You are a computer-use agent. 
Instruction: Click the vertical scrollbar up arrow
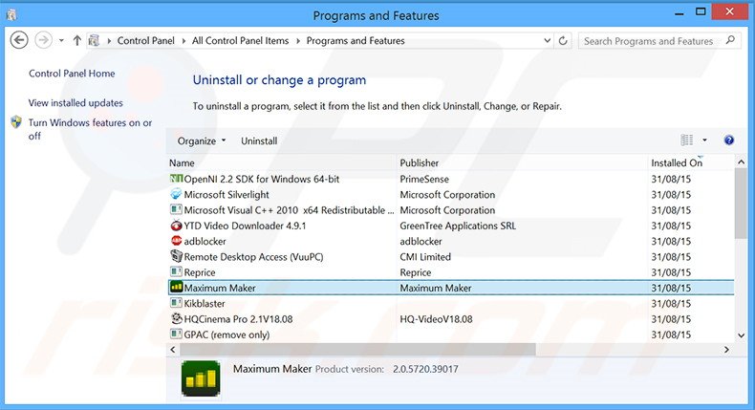[741, 162]
